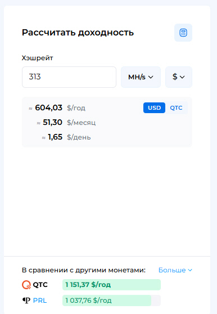Click the PRL coin logo
Image resolution: width=217 pixels, height=314 pixels.
(x=26, y=300)
